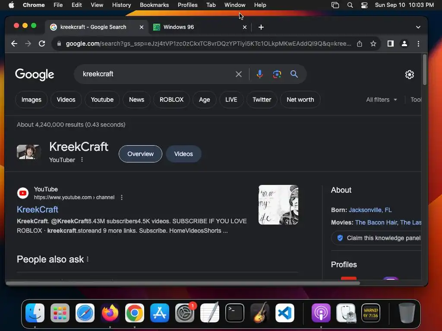This screenshot has width=442, height=331.
Task: Open KreekCraft profile thumbnail
Action: (x=28, y=152)
